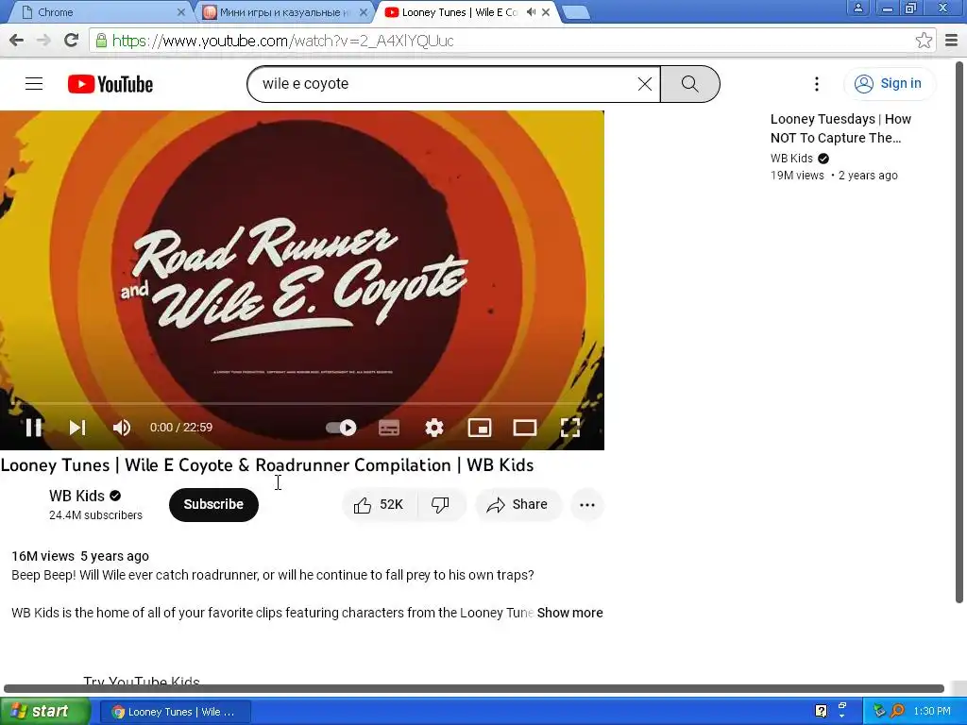Open the YouTube hamburger guide menu

pos(34,84)
